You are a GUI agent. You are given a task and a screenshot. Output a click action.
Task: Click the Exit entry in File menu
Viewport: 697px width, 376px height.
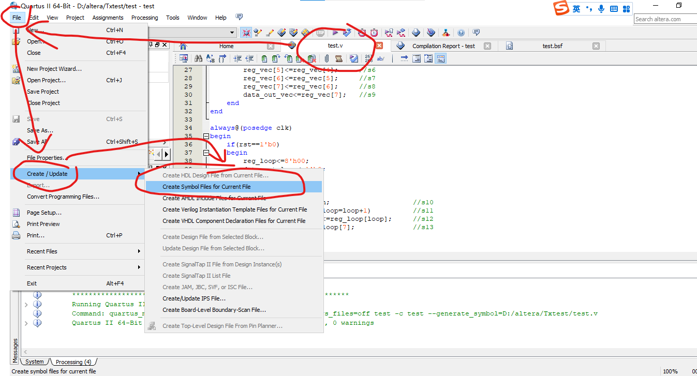(x=78, y=283)
